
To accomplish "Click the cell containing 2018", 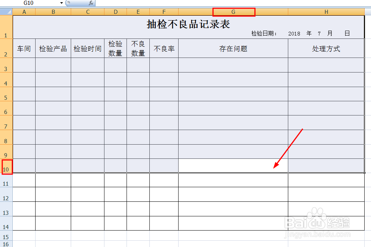I will 294,34.
